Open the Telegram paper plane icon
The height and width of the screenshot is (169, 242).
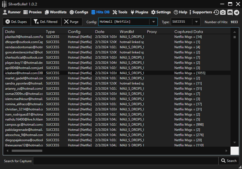click(237, 12)
